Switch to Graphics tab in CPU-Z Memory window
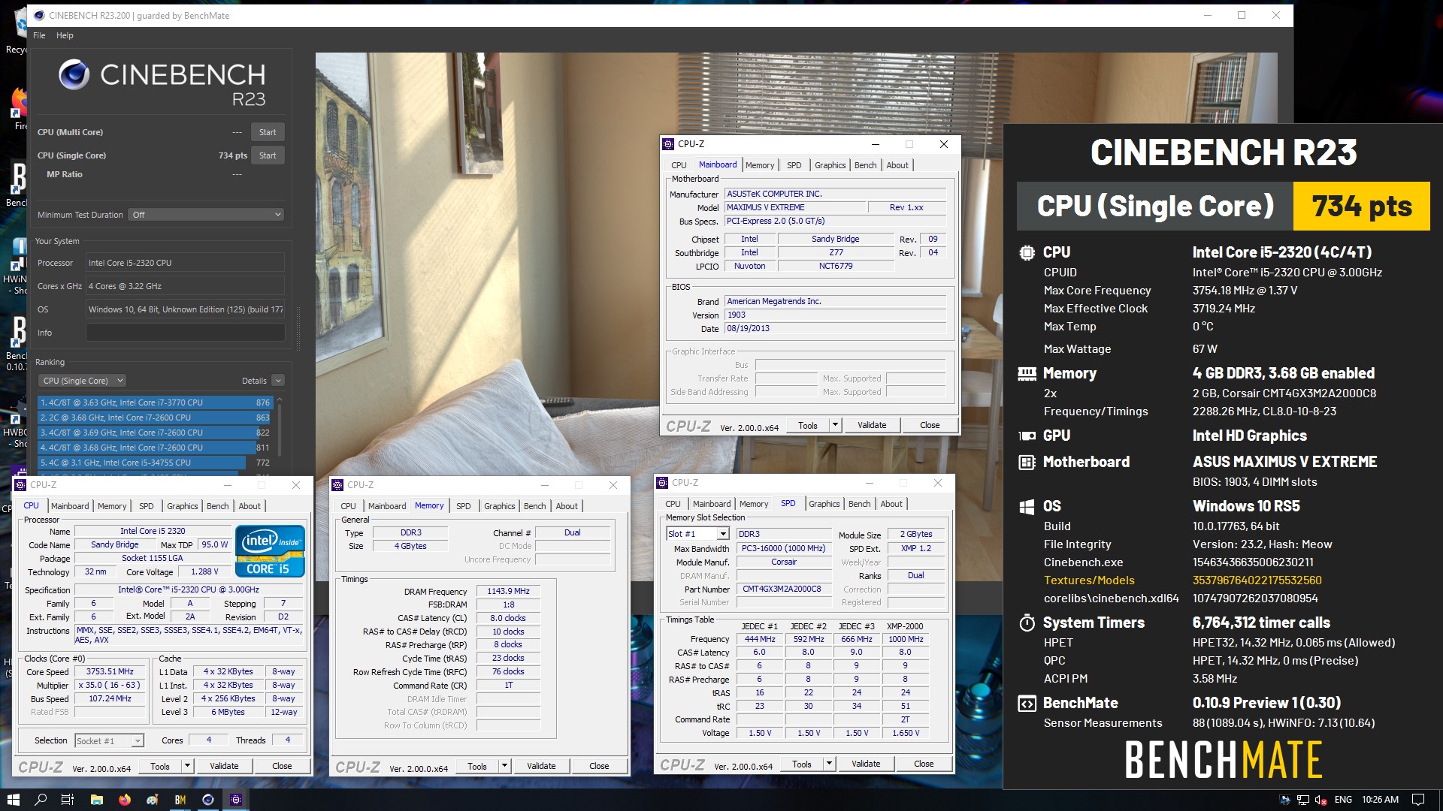The width and height of the screenshot is (1443, 811). 500,506
